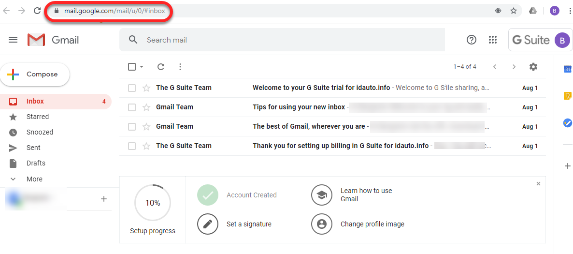Open the main menu hamburger icon

[x=13, y=40]
